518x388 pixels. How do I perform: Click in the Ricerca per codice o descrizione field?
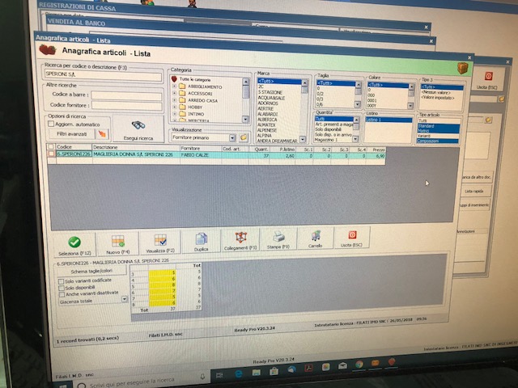(103, 75)
